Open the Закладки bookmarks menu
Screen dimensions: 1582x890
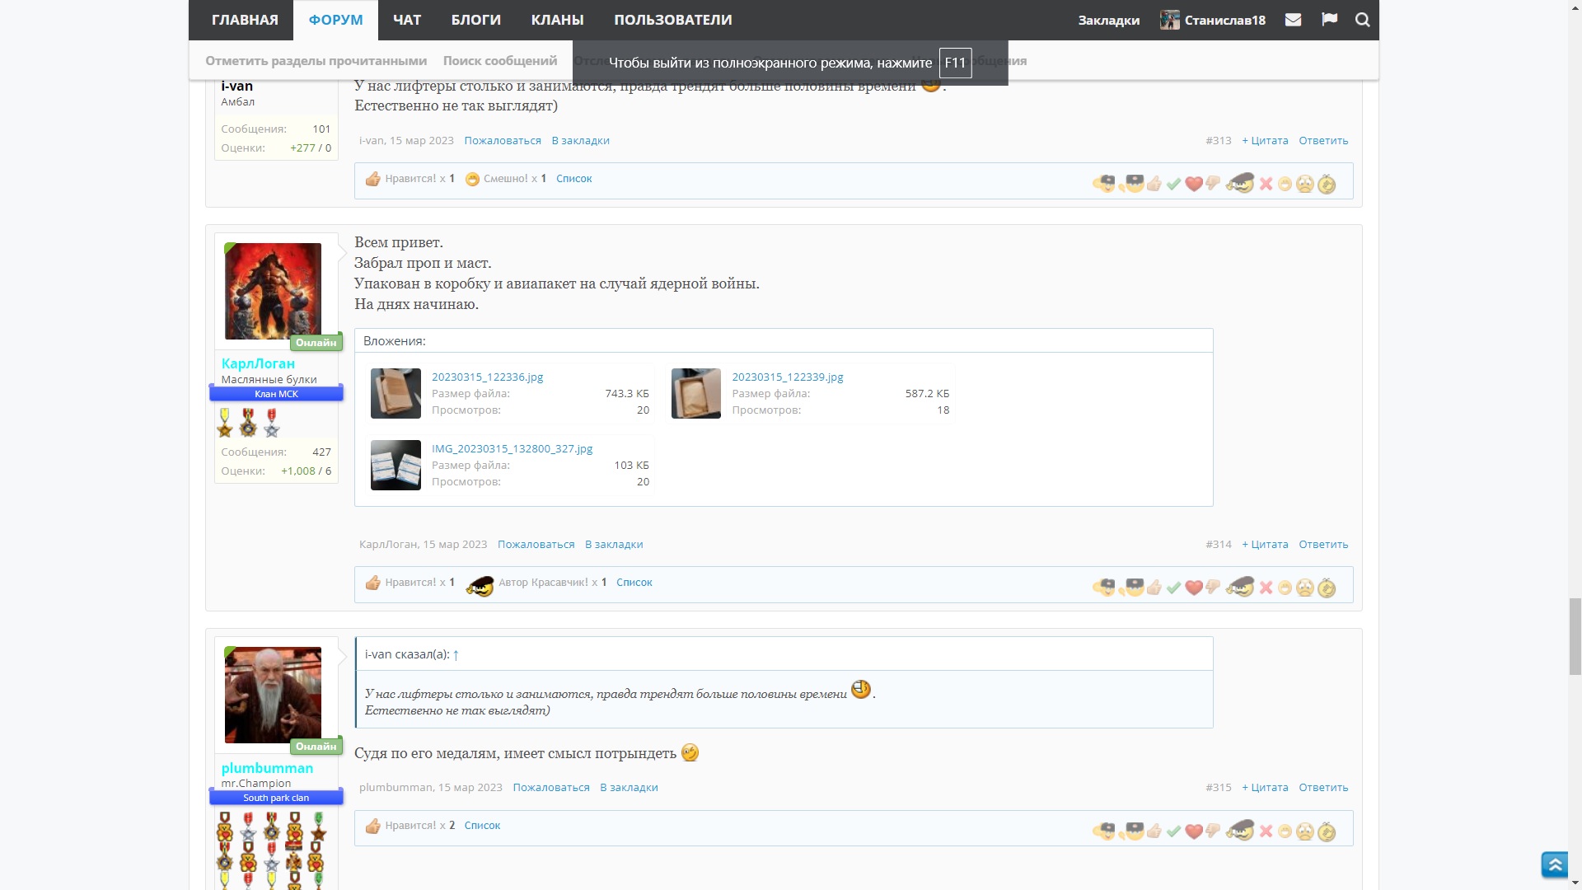coord(1108,20)
